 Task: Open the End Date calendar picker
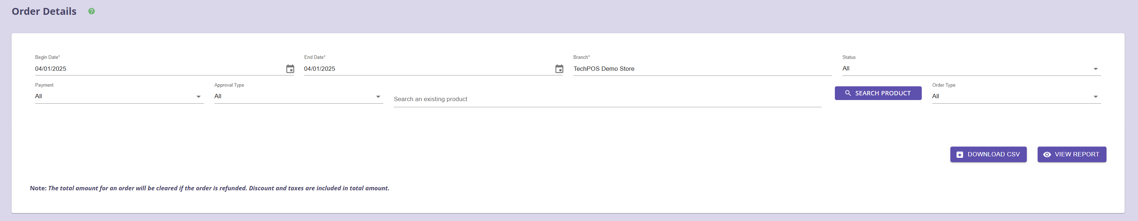point(559,69)
